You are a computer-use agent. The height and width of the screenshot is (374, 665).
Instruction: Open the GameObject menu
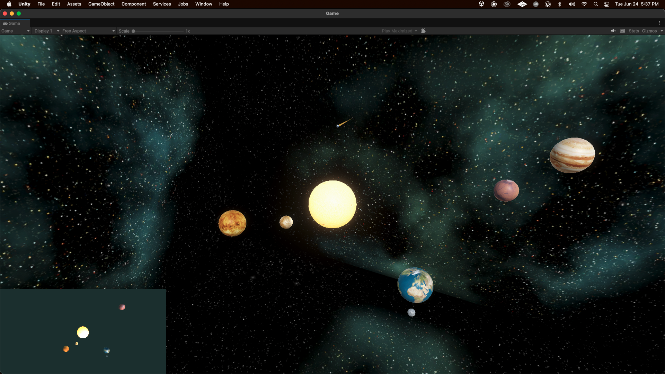click(101, 4)
